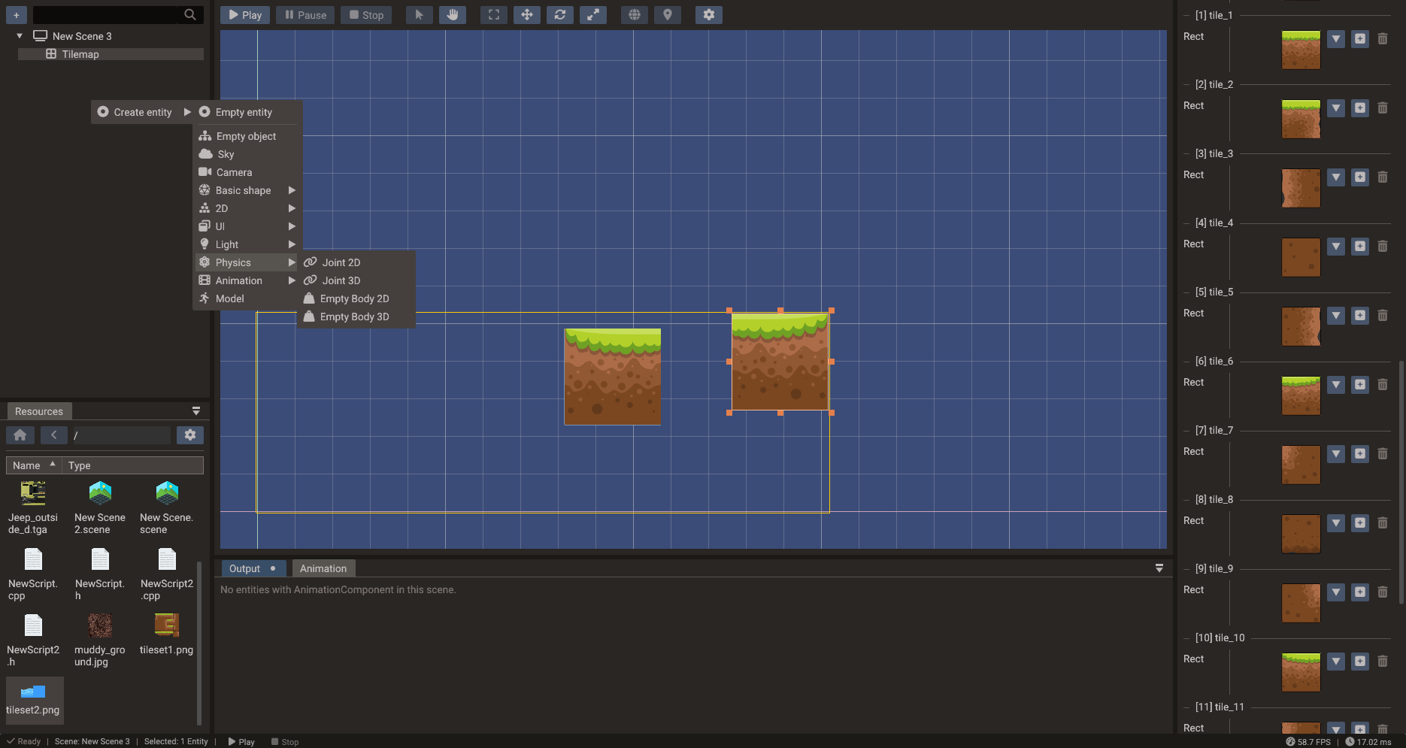
Task: Sort resources by the Name column
Action: [x=34, y=465]
